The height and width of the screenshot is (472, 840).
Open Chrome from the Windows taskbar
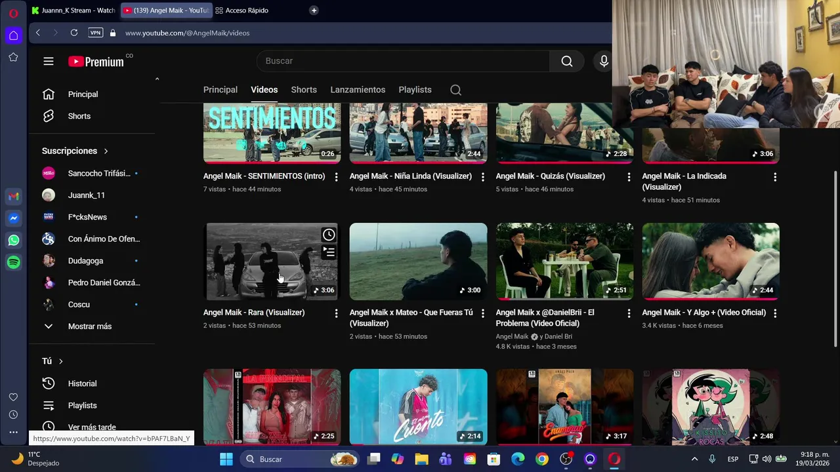click(542, 459)
